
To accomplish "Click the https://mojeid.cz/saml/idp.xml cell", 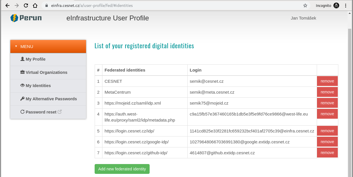I will pos(145,103).
